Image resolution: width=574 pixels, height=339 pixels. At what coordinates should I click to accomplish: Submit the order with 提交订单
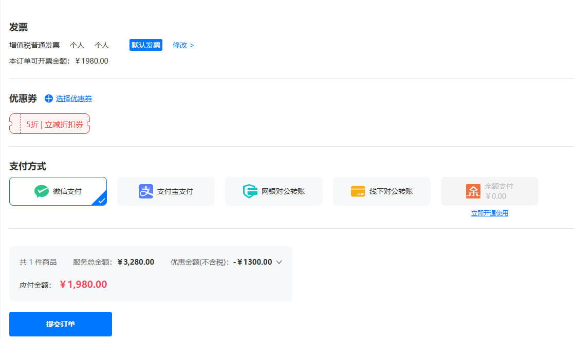point(61,324)
